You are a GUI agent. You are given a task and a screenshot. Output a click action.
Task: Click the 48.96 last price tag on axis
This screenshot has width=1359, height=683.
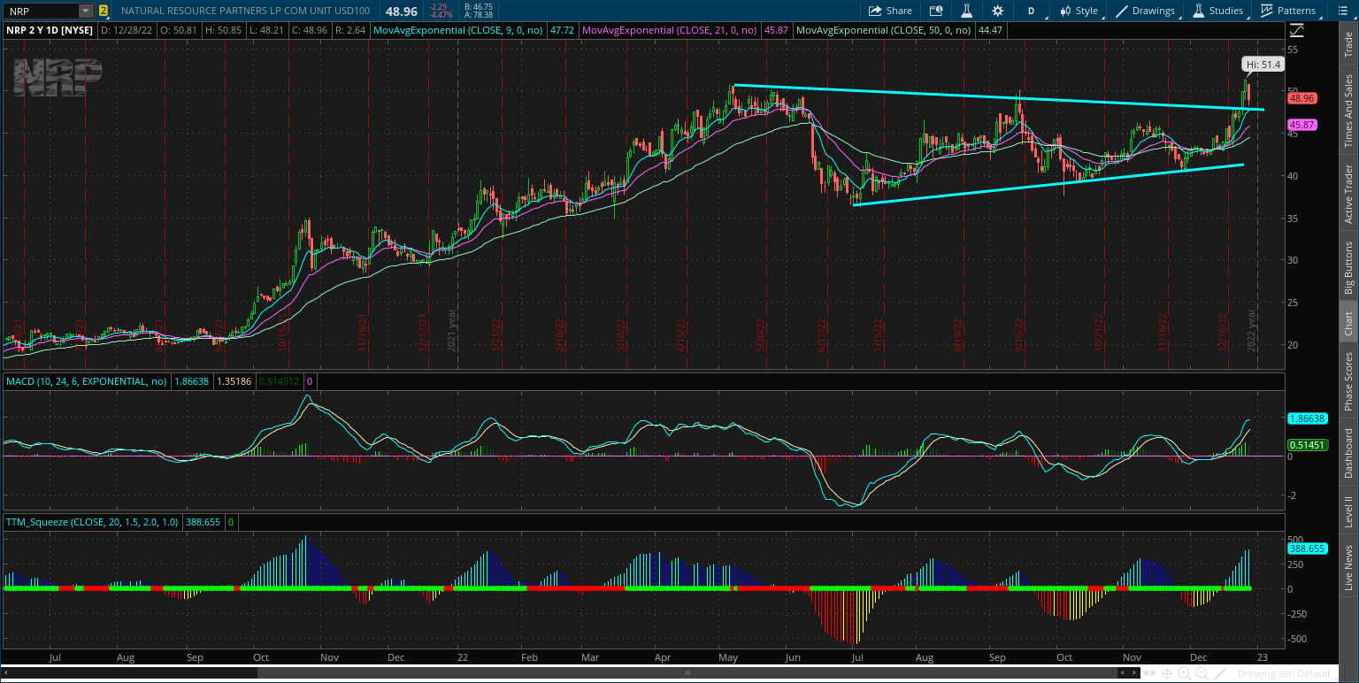(x=1302, y=98)
